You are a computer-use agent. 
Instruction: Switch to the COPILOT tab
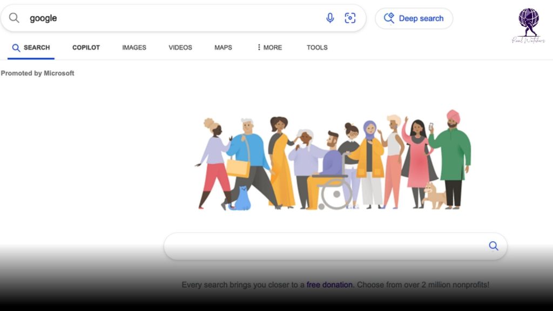click(x=86, y=48)
